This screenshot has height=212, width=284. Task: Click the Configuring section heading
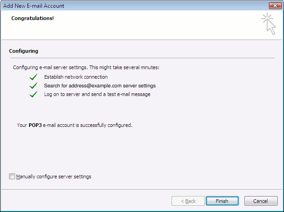(x=24, y=51)
